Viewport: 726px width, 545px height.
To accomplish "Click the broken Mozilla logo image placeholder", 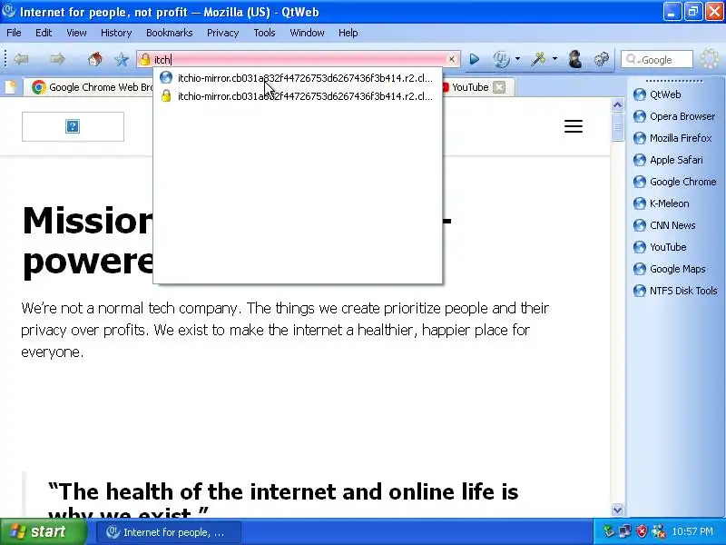I will click(73, 126).
